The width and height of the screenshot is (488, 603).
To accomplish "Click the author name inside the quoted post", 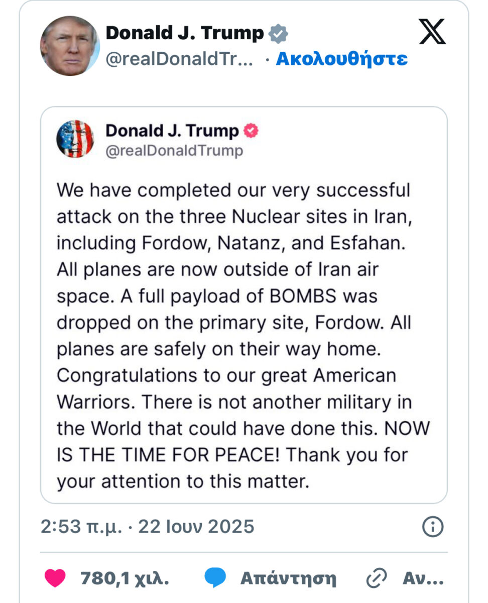I will 172,131.
